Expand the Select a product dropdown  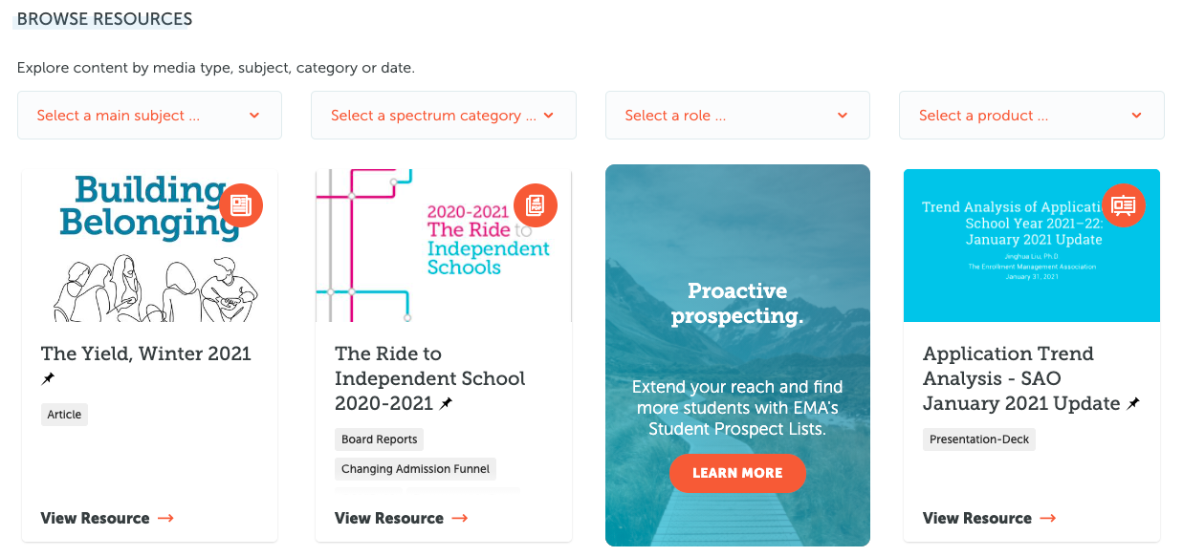pos(1031,116)
